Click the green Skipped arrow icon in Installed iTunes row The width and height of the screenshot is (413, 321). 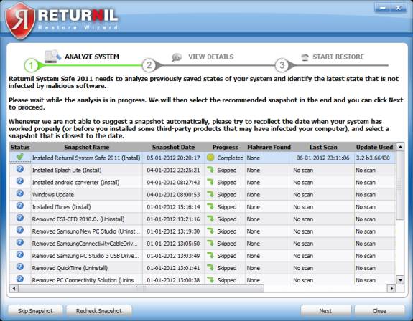click(210, 206)
